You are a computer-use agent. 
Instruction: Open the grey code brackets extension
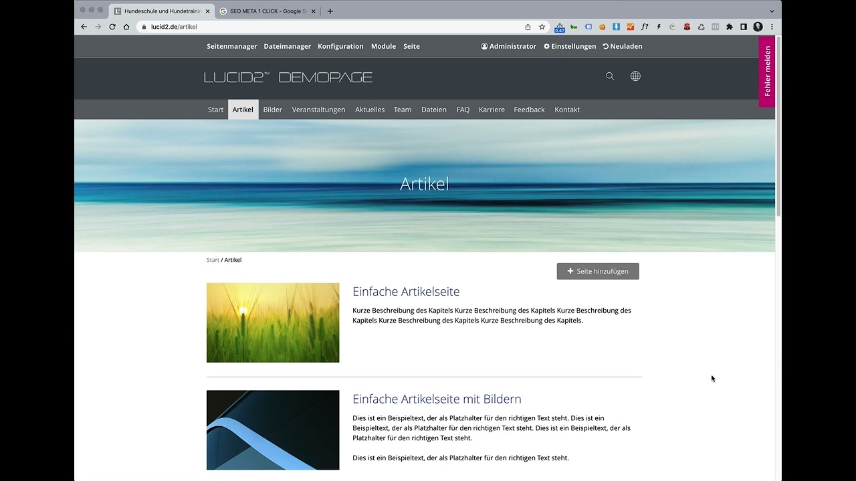coord(715,27)
